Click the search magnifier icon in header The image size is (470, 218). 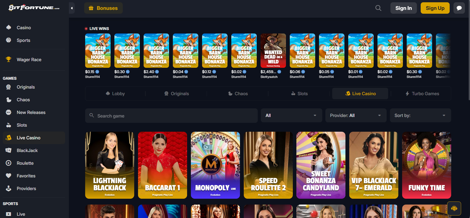[378, 8]
